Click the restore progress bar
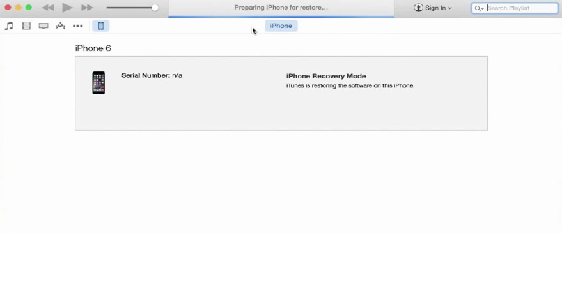Image resolution: width=562 pixels, height=287 pixels. pos(281,17)
